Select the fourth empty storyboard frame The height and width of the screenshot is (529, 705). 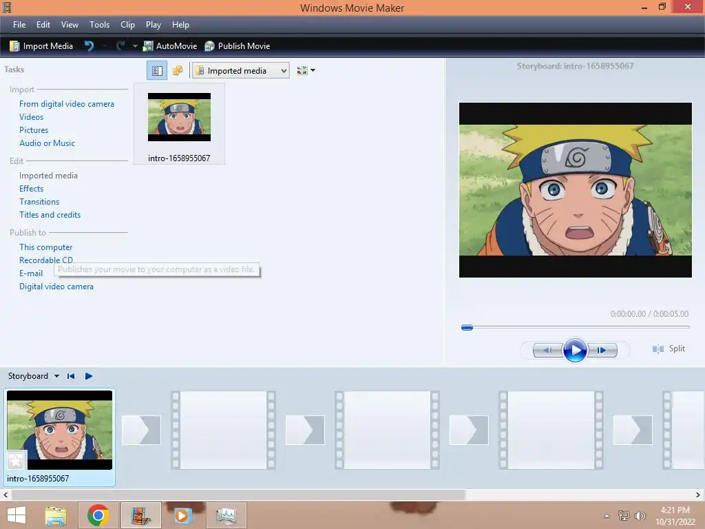551,430
